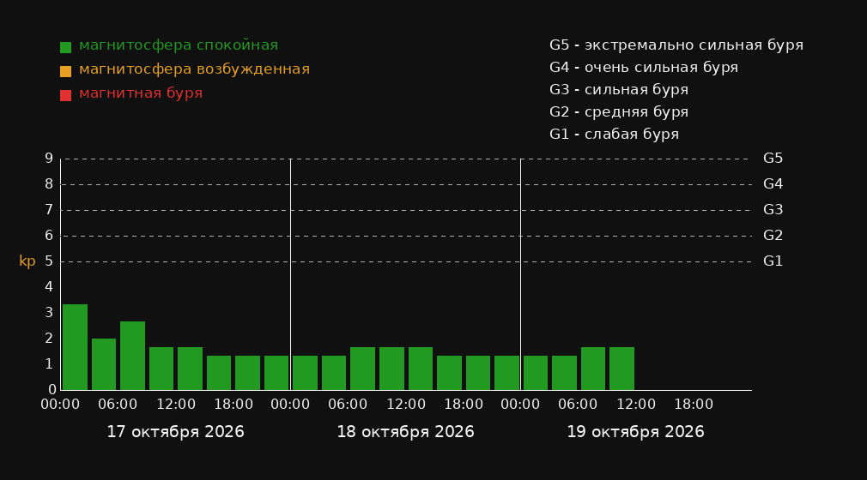Click the date label '19 октября 2026'
The image size is (867, 480).
(635, 432)
